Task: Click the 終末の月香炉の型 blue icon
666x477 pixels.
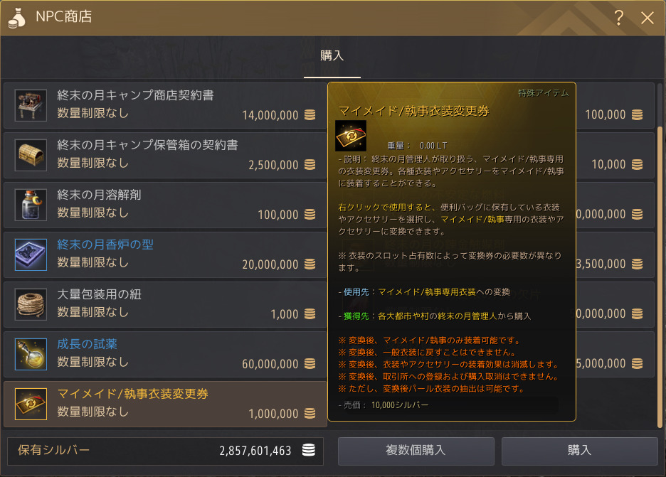Action: (x=31, y=254)
